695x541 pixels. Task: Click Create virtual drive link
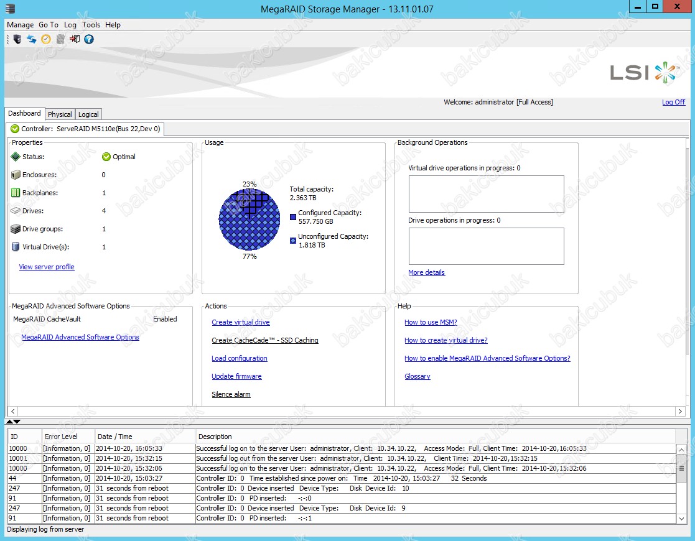241,322
